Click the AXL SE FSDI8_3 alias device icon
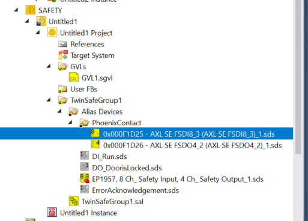The width and height of the screenshot is (308, 221). [x=95, y=133]
